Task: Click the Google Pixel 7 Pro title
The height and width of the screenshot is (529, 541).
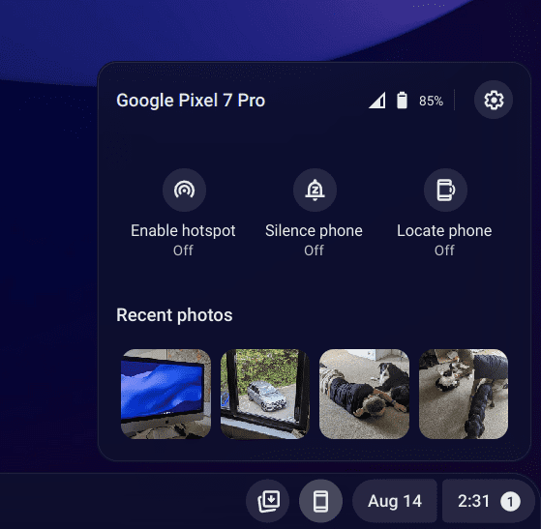Action: click(x=191, y=101)
